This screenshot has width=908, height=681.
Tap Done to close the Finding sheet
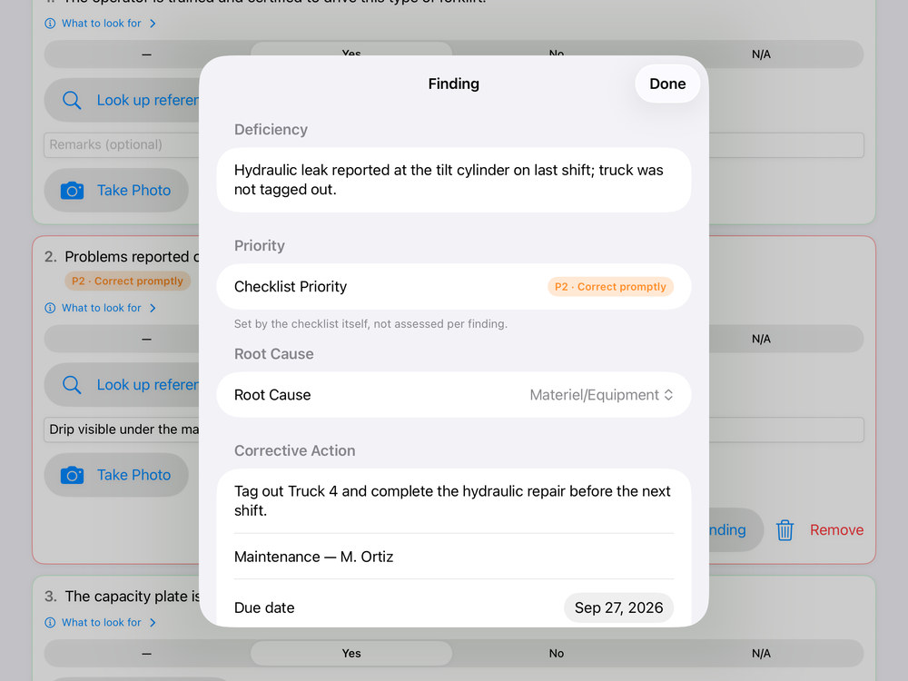click(667, 84)
